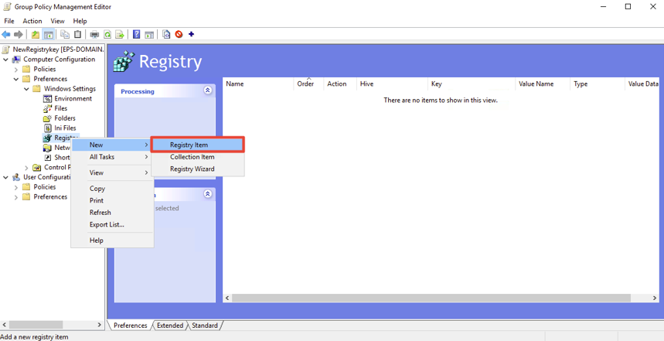Expand Policies under User Configuration

coord(16,187)
